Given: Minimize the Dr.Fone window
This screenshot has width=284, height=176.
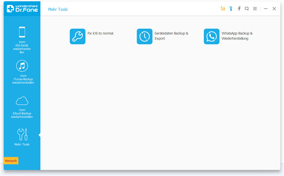Looking at the screenshot, I should pos(266,9).
